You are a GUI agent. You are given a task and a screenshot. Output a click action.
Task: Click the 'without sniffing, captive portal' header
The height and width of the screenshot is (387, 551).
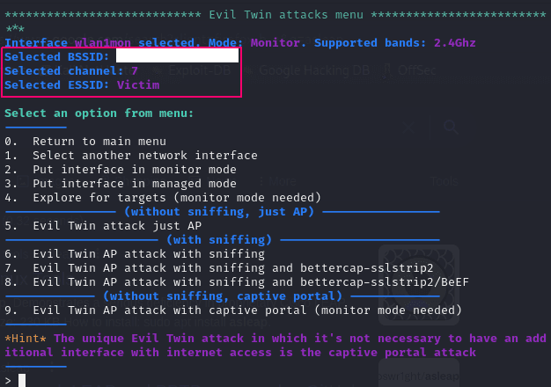[223, 296]
